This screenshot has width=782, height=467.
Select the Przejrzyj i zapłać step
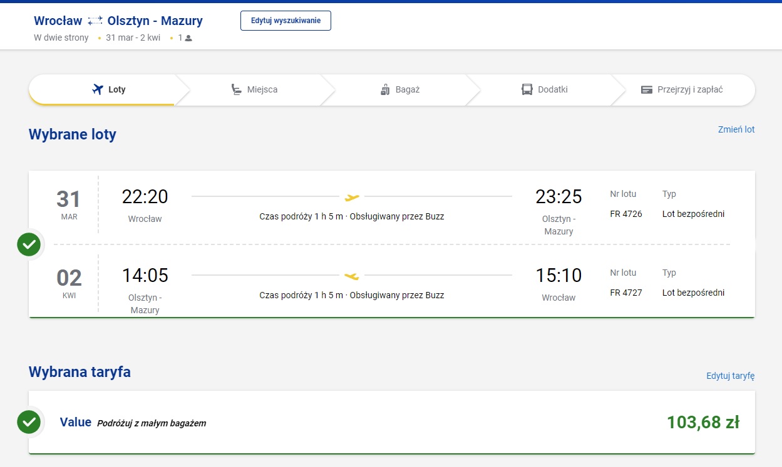tap(682, 89)
